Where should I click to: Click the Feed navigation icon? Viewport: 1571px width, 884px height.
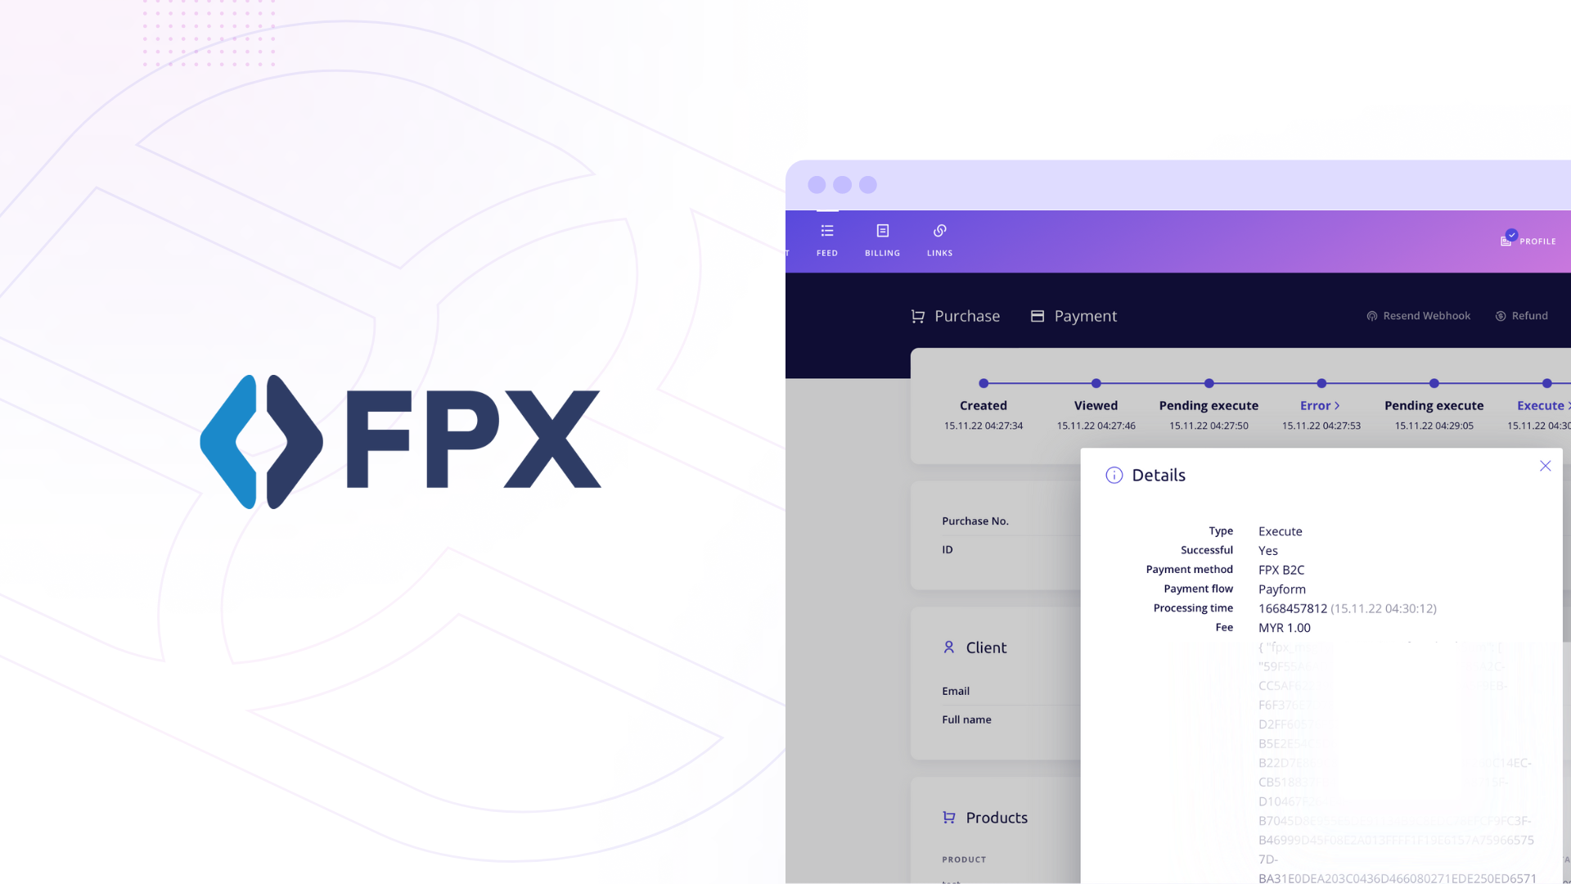coord(826,230)
